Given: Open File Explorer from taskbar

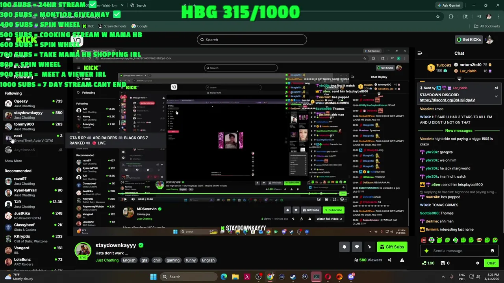Looking at the screenshot, I should tap(235, 277).
